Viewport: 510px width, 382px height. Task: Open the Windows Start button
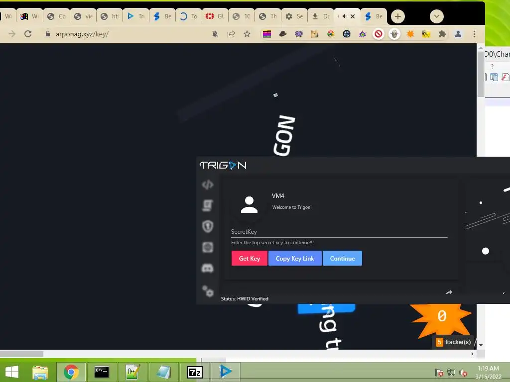(x=12, y=372)
